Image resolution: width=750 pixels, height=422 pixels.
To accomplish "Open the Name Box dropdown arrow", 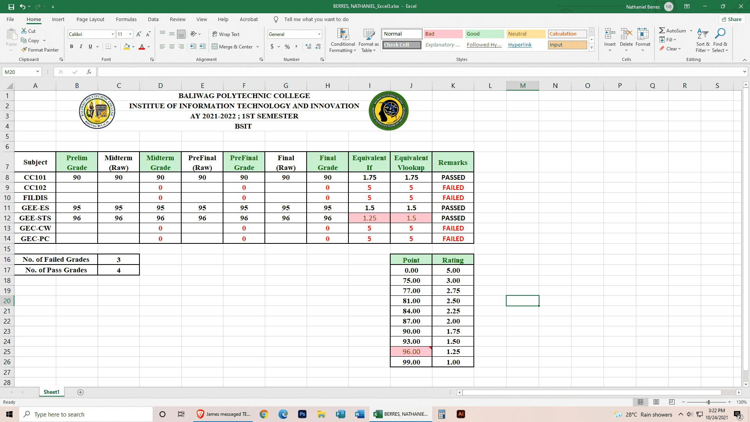I will [x=37, y=72].
